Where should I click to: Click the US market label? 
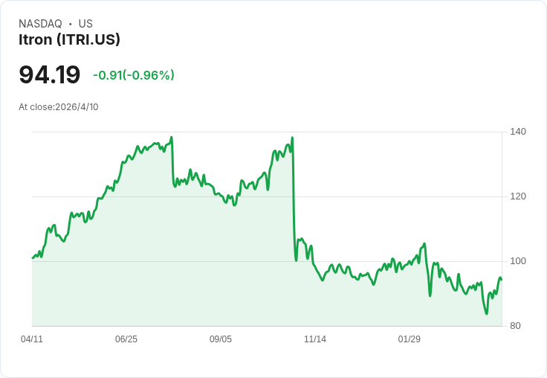point(85,24)
